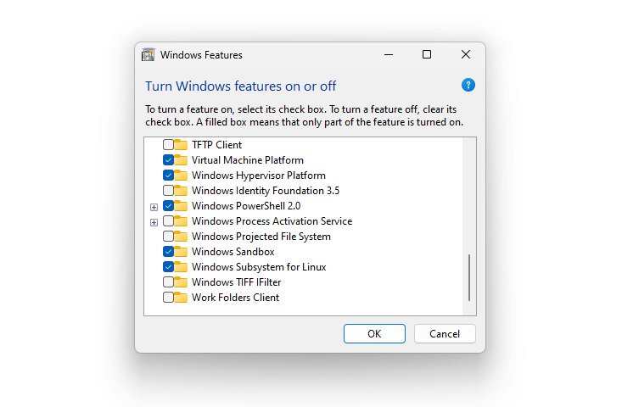Click the Work Folders Client folder icon
The width and height of the screenshot is (622, 407).
[181, 298]
